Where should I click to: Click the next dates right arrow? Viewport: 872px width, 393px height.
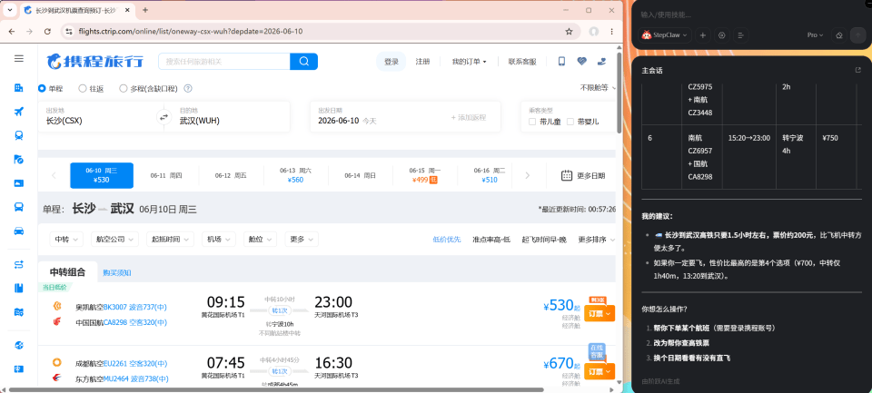[x=527, y=176]
